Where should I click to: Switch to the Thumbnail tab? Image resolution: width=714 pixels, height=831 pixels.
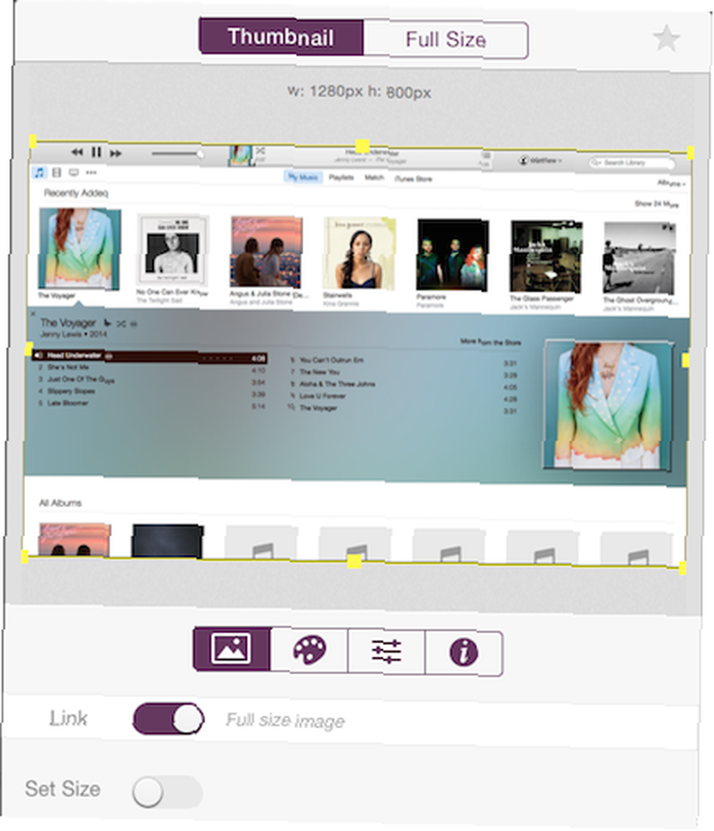(281, 37)
